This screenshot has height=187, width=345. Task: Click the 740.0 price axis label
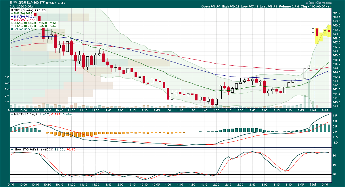[336, 106]
